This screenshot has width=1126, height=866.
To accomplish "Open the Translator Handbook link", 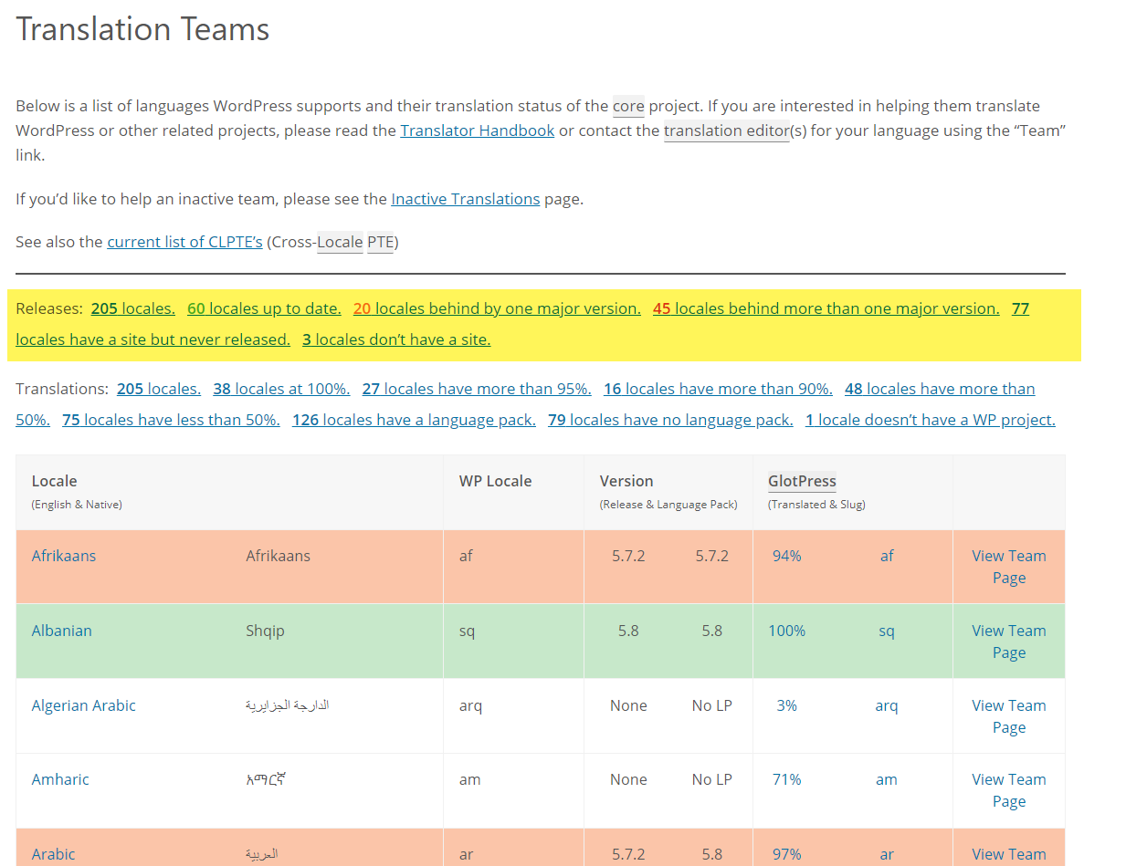I will pyautogui.click(x=477, y=130).
